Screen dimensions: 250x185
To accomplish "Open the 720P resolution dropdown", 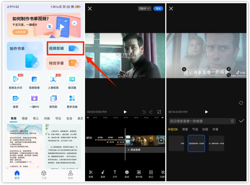I will click(x=144, y=9).
